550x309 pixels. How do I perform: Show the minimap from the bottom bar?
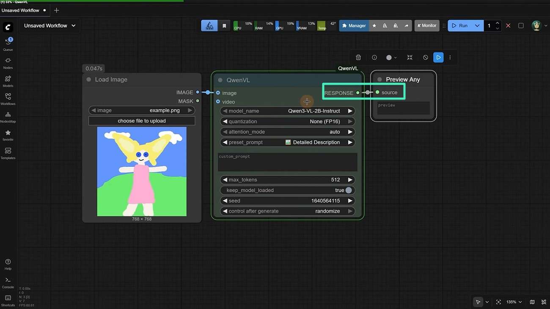click(x=532, y=302)
